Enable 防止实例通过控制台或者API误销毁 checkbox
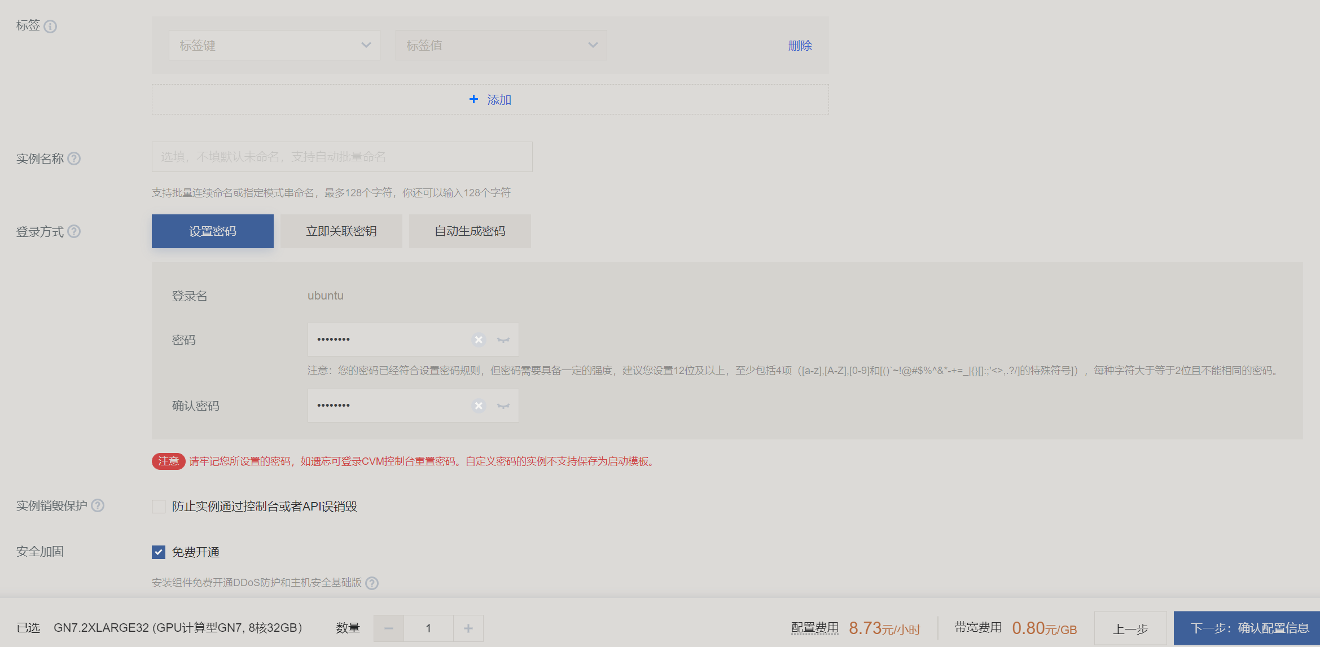Image resolution: width=1320 pixels, height=647 pixels. point(159,507)
